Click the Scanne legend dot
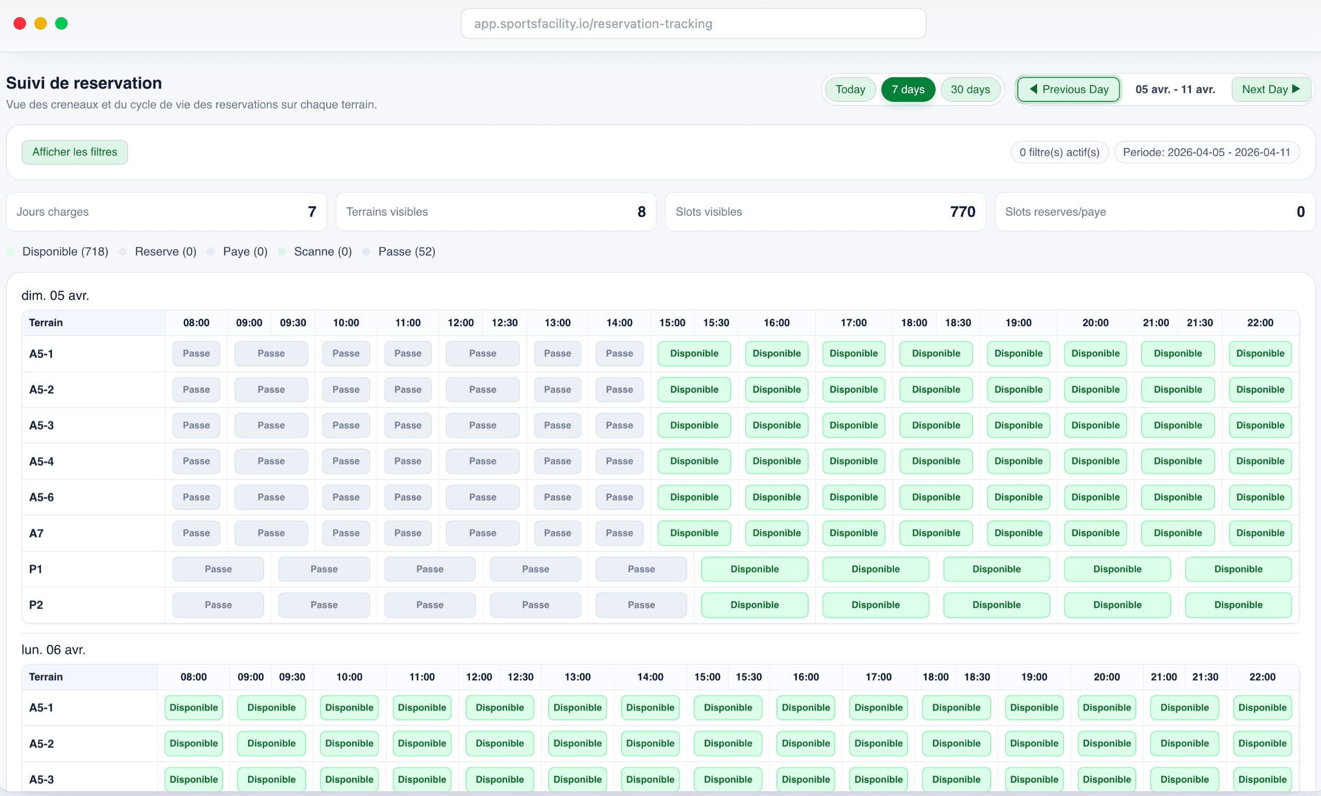The image size is (1321, 796). point(282,251)
